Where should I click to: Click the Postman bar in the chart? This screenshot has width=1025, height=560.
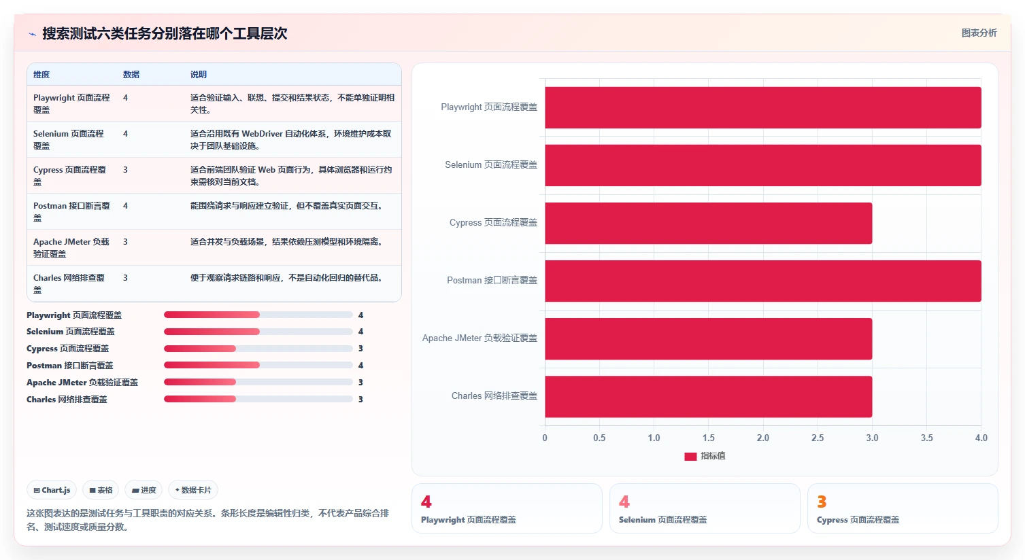click(x=763, y=281)
